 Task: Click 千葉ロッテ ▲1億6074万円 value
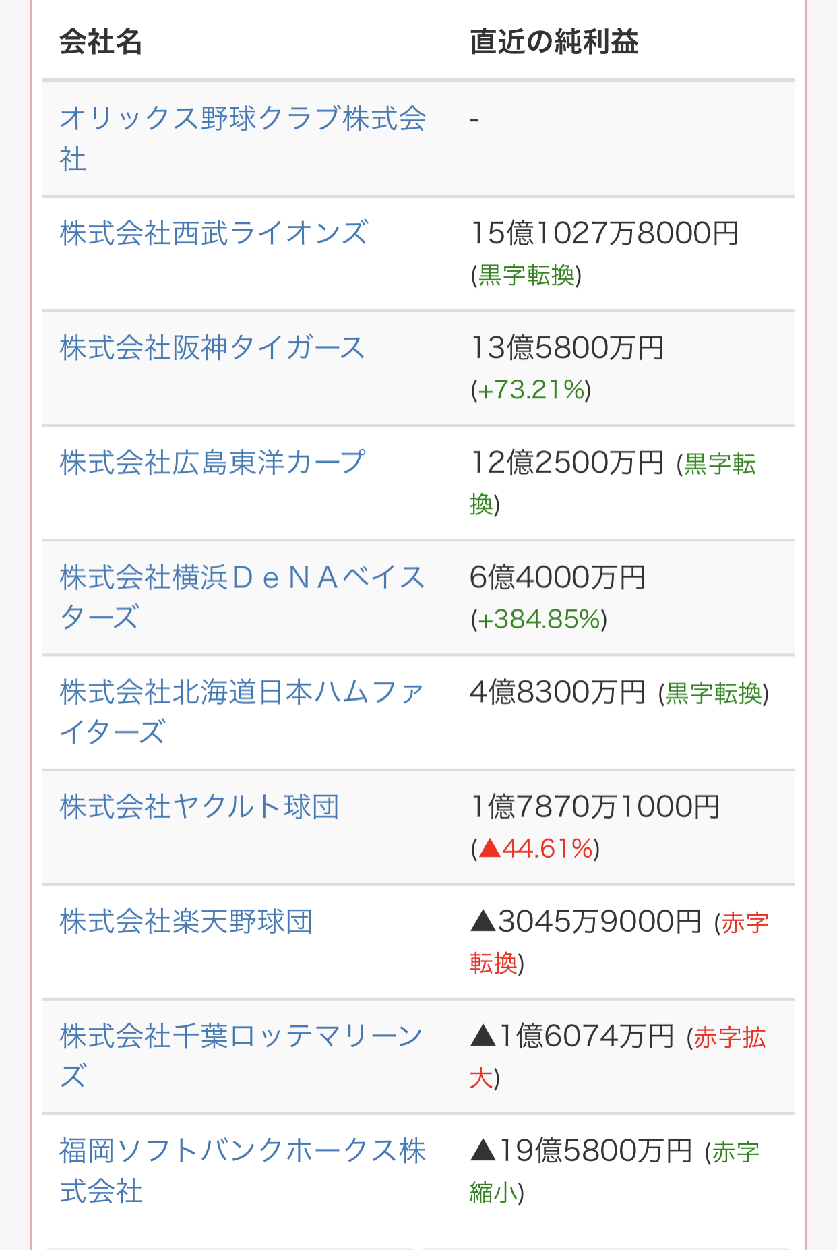pos(572,1036)
